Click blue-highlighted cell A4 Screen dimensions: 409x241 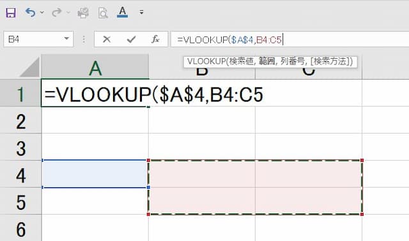(95, 174)
